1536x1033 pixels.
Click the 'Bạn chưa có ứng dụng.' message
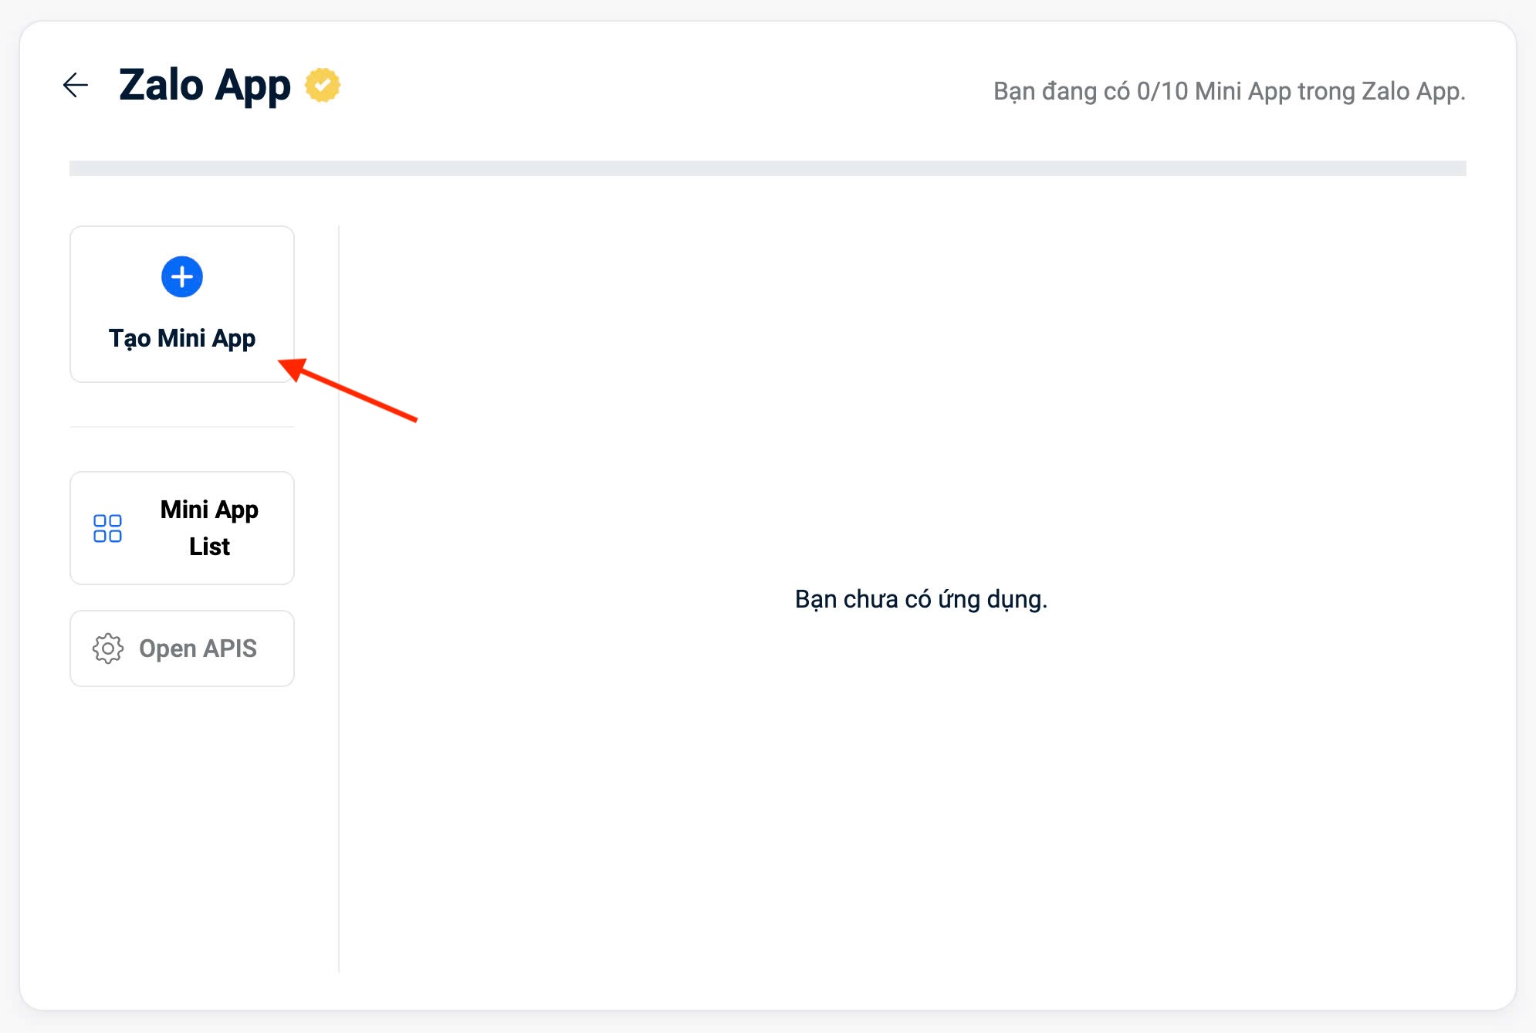(921, 599)
